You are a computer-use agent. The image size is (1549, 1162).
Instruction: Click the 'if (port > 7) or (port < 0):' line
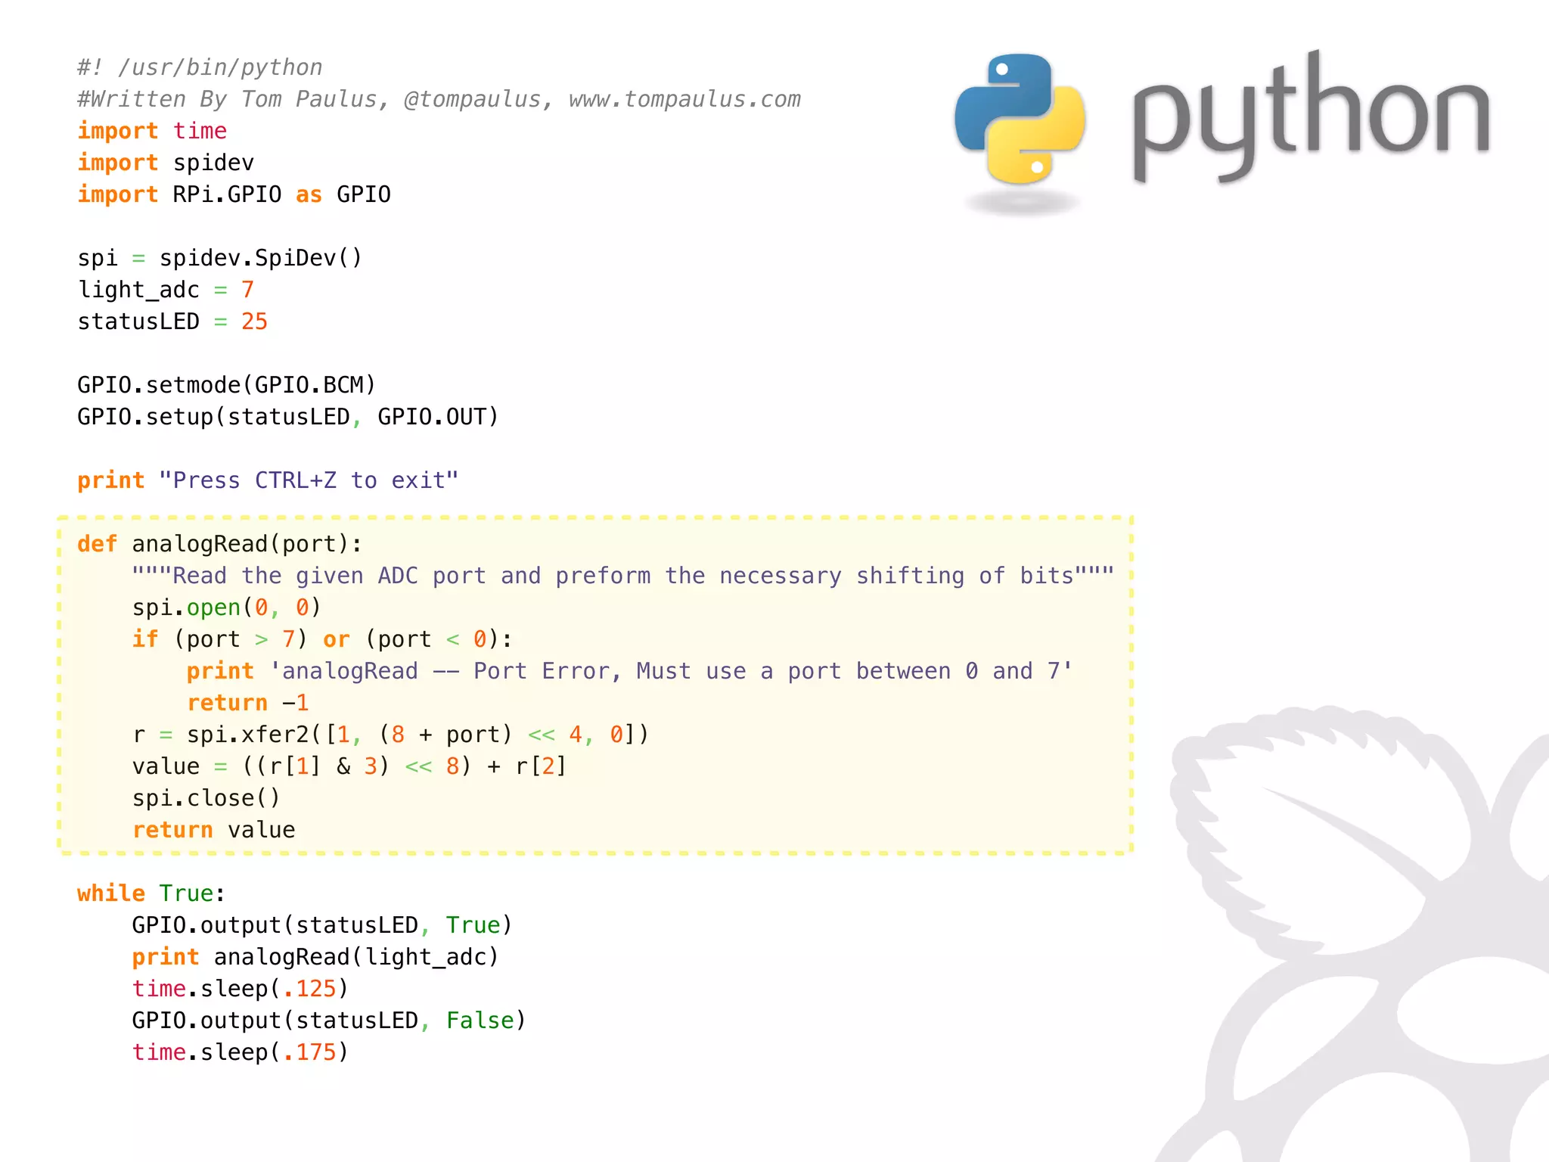click(x=322, y=639)
